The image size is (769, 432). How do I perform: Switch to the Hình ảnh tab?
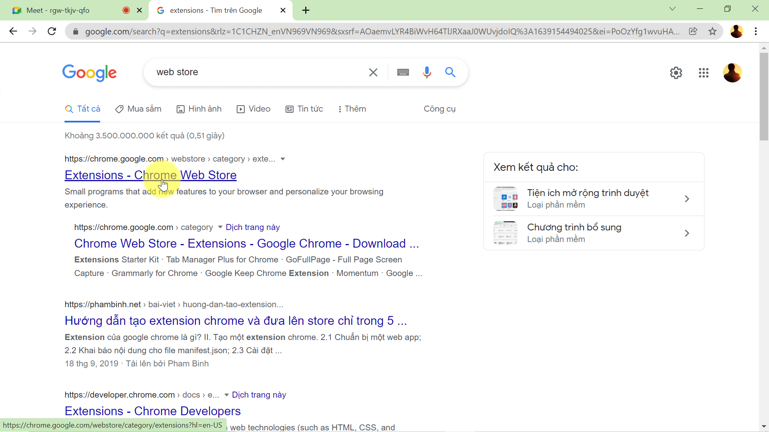199,109
